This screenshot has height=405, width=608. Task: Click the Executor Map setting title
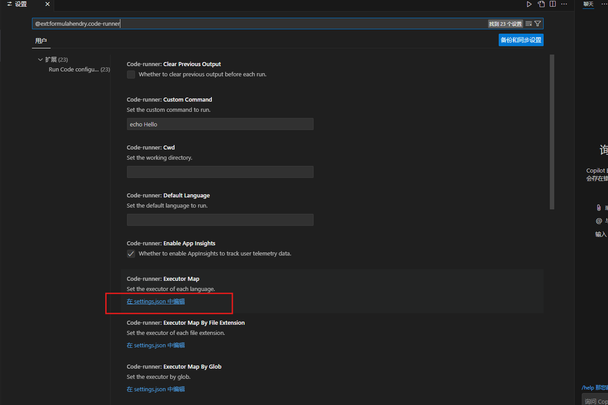coord(163,279)
